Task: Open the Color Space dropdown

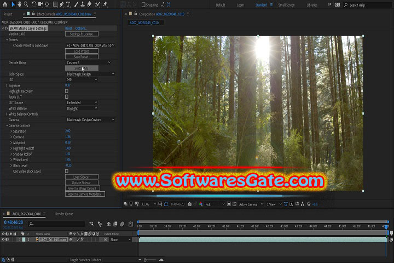Action: pos(90,74)
